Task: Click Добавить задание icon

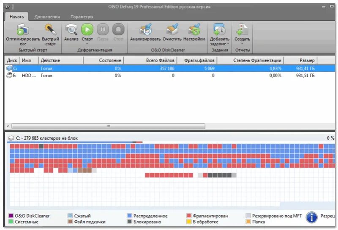Action: coord(219,30)
